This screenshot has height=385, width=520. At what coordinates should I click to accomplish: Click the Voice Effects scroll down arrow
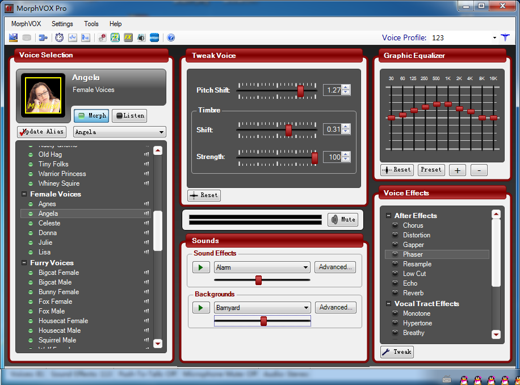(496, 334)
